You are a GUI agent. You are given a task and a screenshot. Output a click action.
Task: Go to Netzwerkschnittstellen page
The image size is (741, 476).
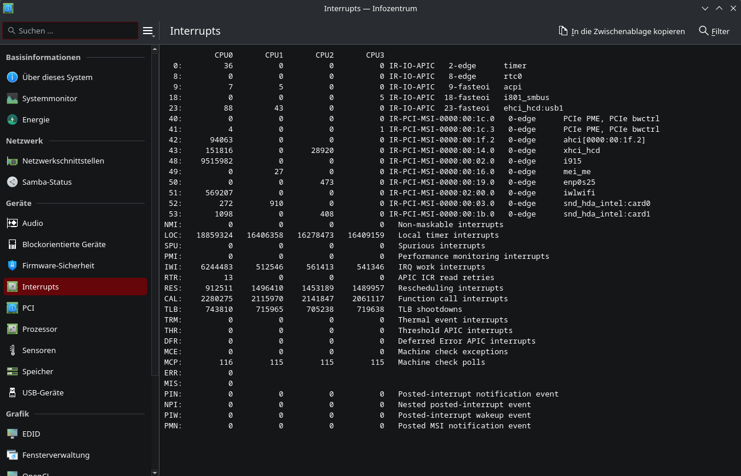[75, 161]
